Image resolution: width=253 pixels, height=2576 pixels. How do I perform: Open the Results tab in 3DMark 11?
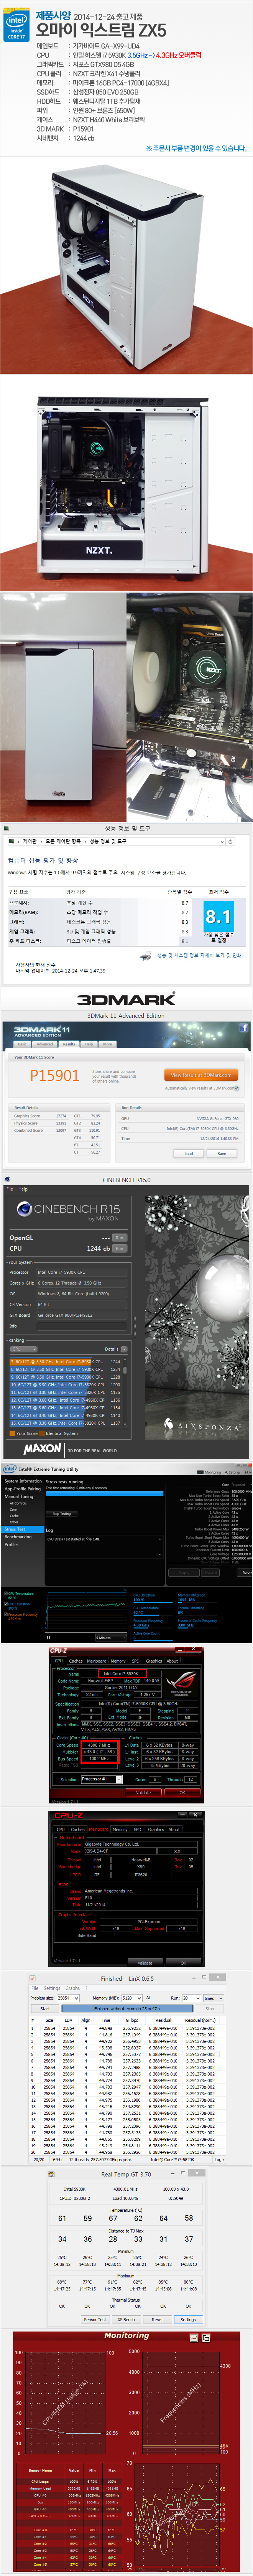click(x=69, y=1043)
